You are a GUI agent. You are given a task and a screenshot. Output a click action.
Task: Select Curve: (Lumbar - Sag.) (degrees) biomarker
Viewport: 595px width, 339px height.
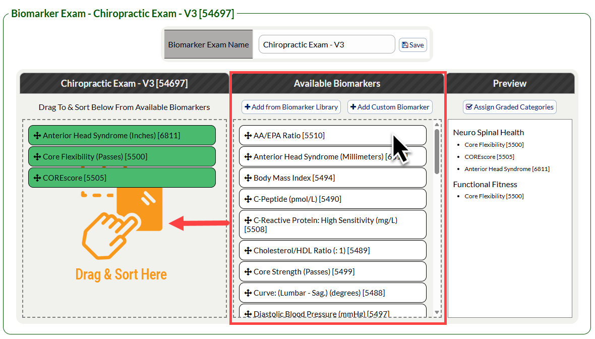point(333,293)
